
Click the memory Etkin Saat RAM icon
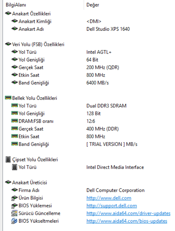(15, 136)
